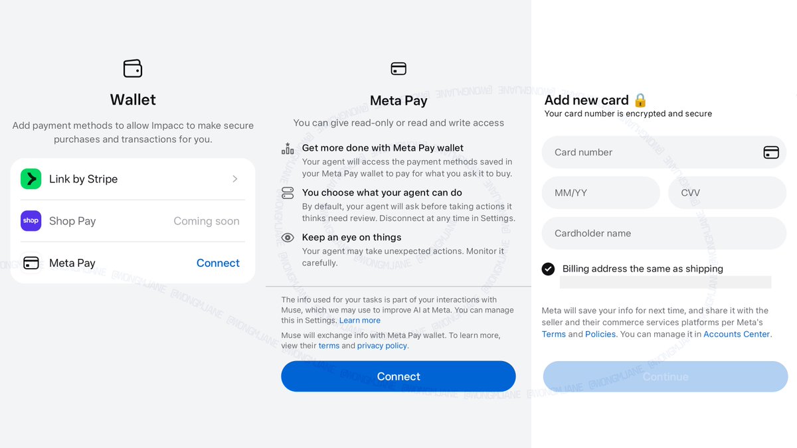The width and height of the screenshot is (797, 448).
Task: Click the Meta Pay card icon in list
Action: (x=31, y=263)
